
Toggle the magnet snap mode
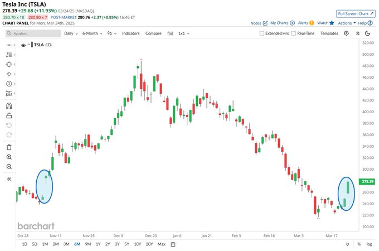point(9,106)
